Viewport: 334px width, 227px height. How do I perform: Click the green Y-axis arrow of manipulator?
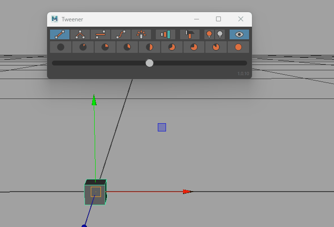(x=94, y=100)
